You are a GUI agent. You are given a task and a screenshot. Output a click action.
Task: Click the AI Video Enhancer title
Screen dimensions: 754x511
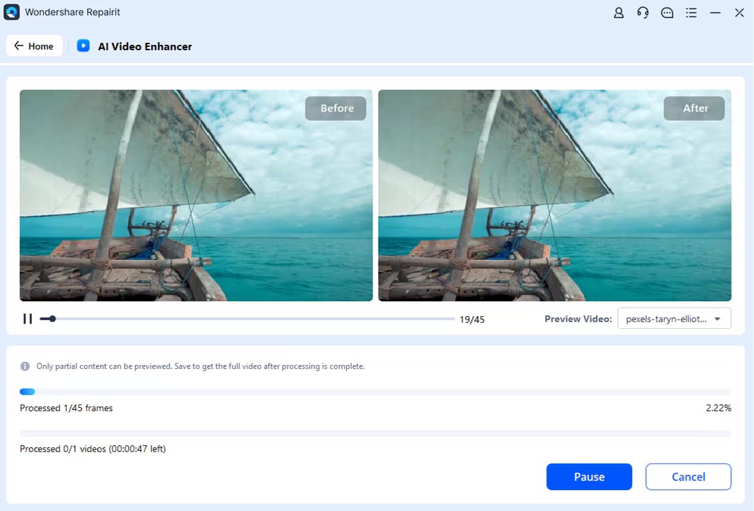145,46
